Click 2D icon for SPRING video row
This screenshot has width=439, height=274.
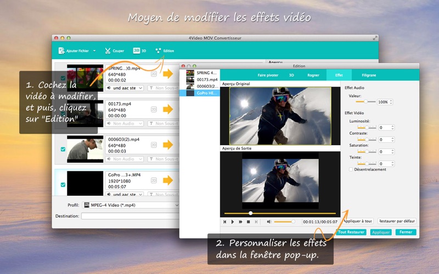pyautogui.click(x=154, y=74)
